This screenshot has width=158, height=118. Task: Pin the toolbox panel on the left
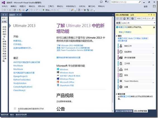tap(3, 15)
